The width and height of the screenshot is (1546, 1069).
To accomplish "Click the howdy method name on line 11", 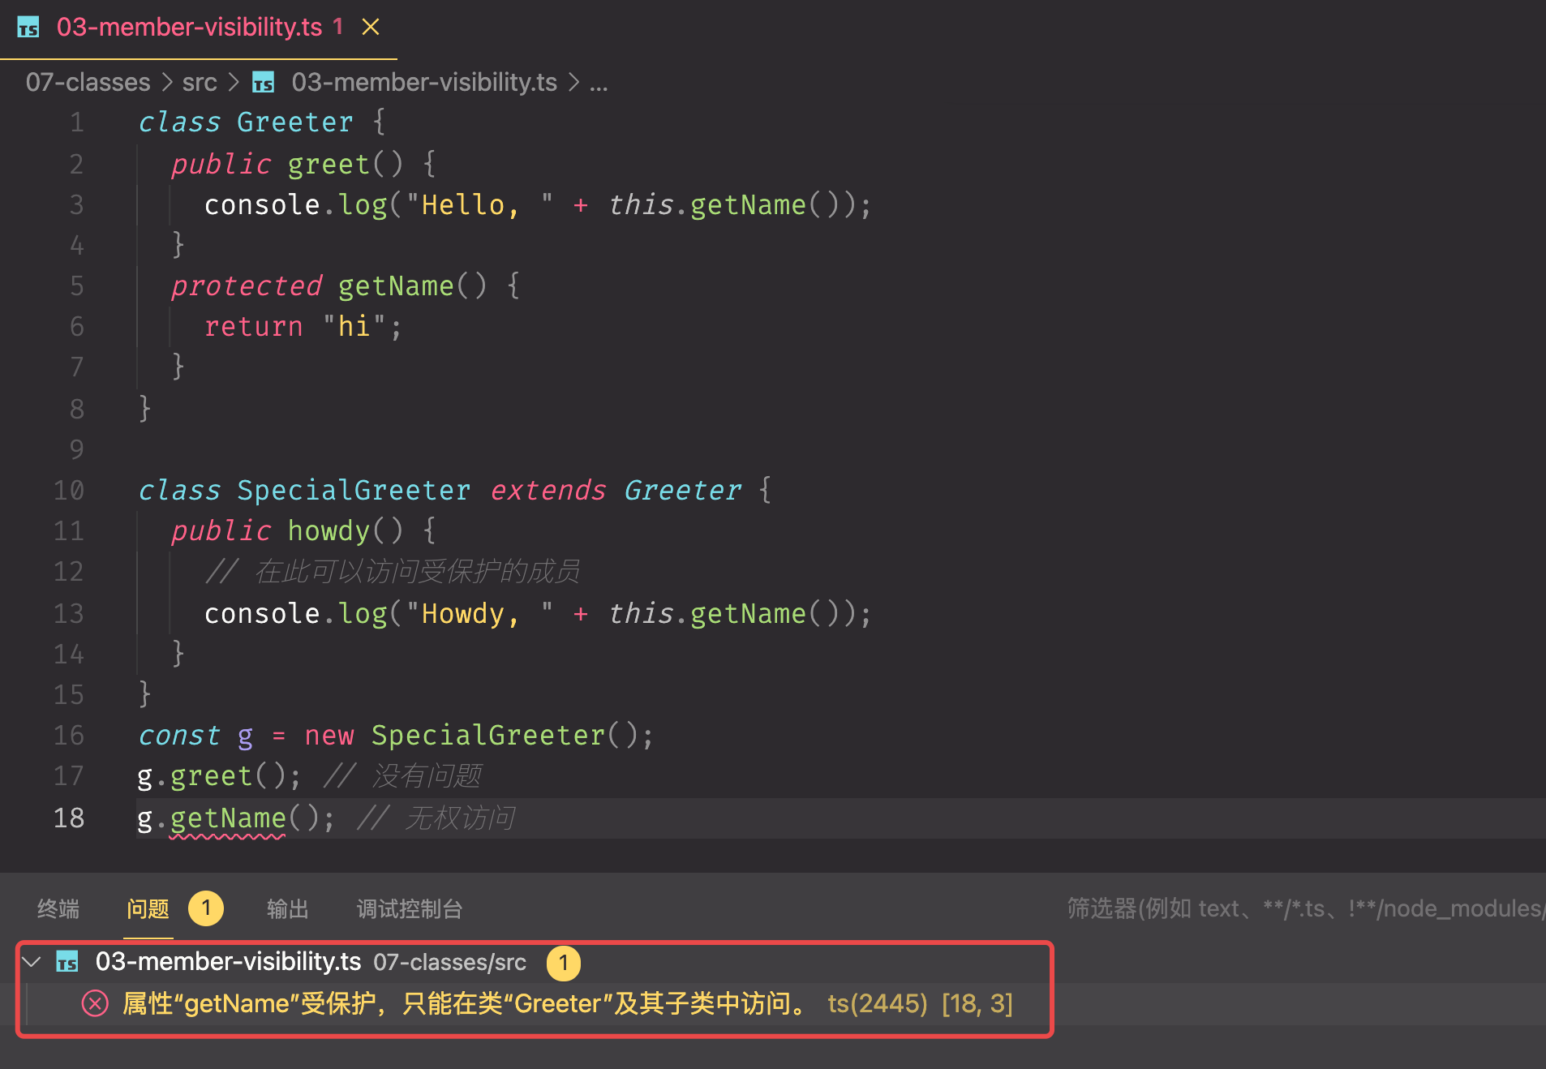I will click(329, 530).
